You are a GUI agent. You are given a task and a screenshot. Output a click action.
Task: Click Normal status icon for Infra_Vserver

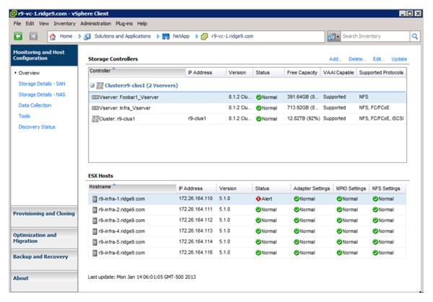259,108
